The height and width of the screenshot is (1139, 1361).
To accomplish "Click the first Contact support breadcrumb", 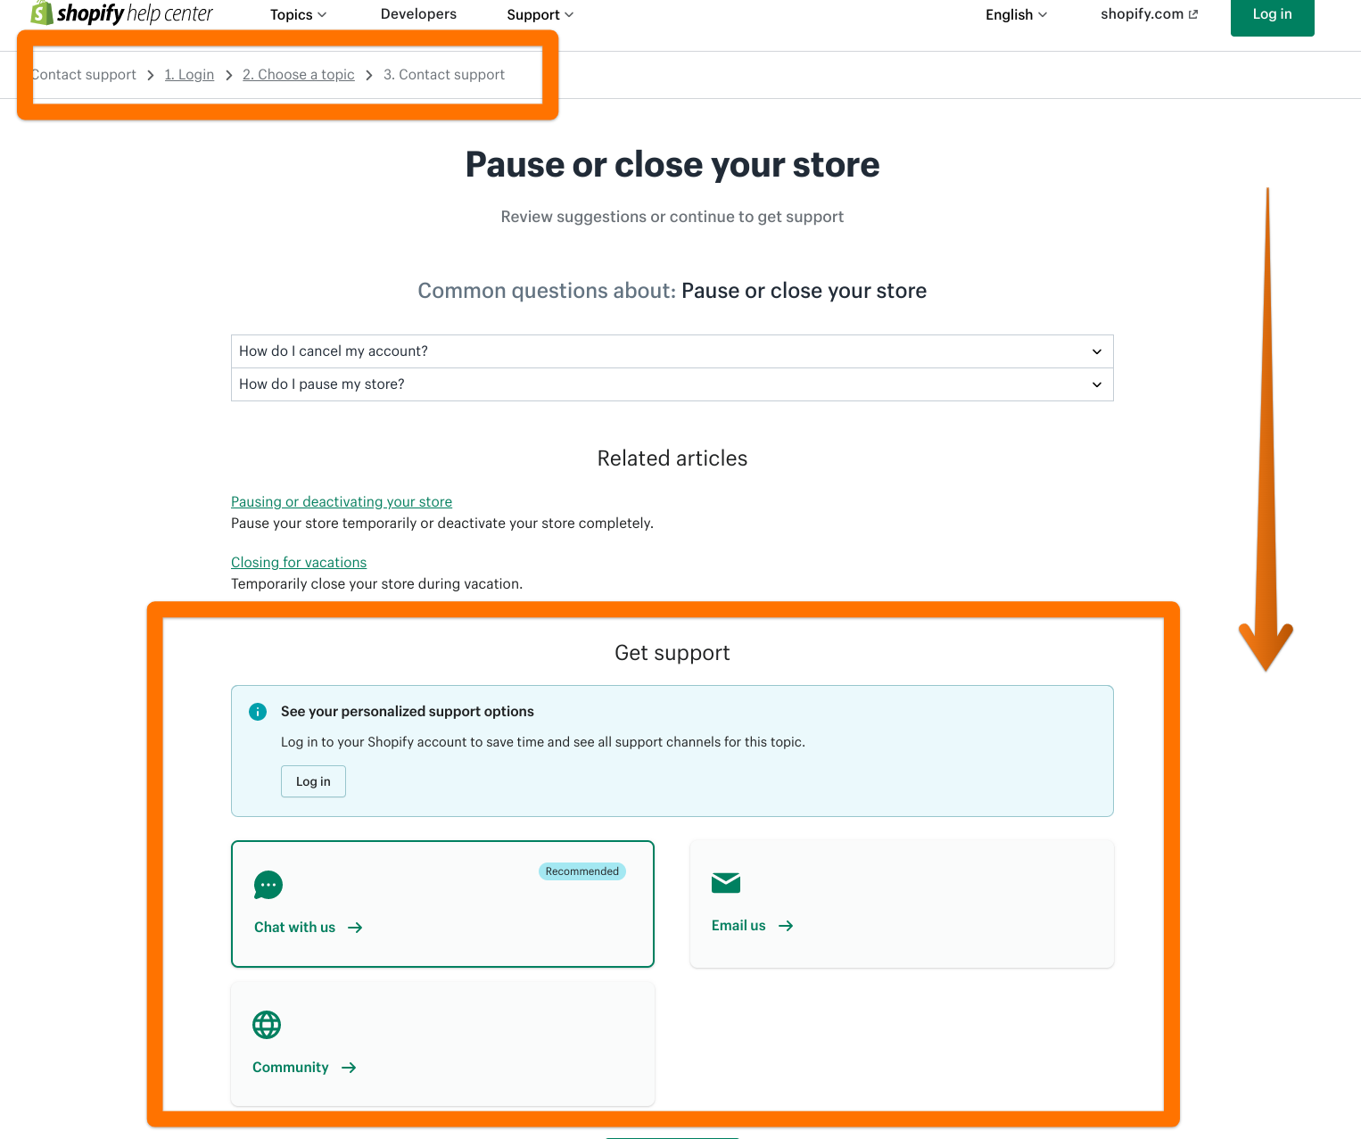I will pos(84,75).
